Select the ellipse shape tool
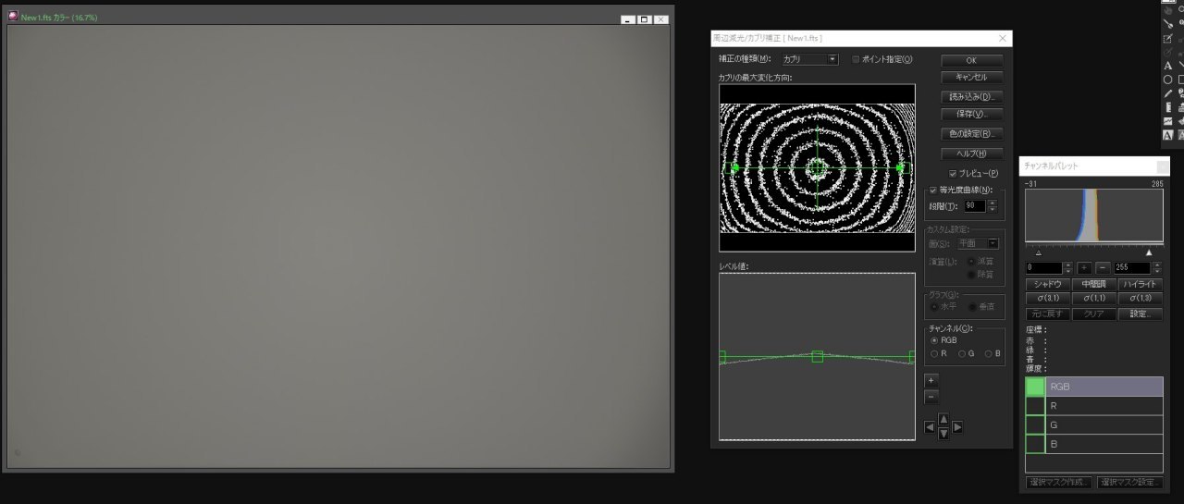1184x504 pixels. pos(1167,80)
